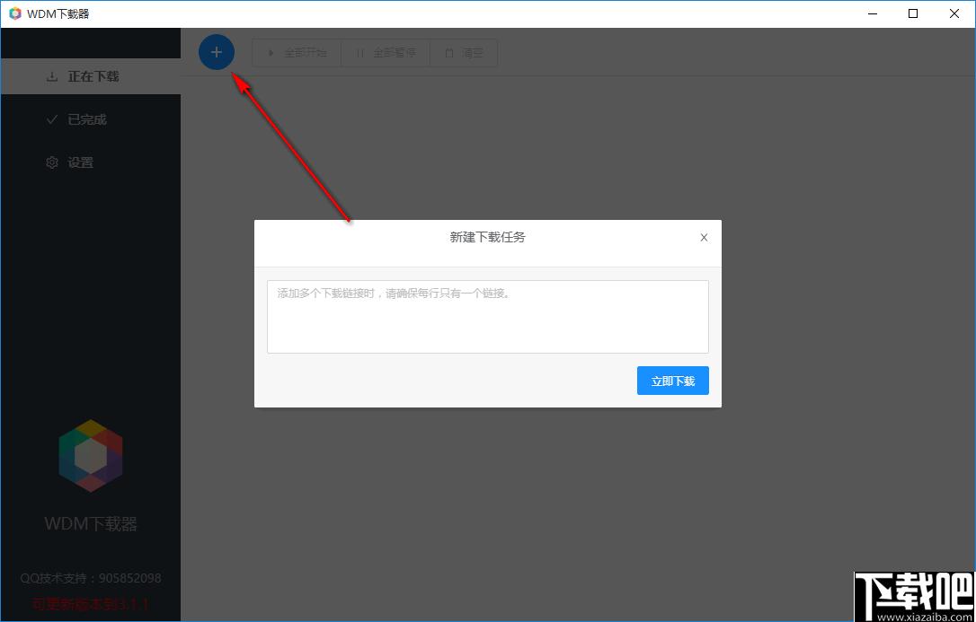This screenshot has width=976, height=622.
Task: Click the 全部开始 toolbar button
Action: (297, 53)
